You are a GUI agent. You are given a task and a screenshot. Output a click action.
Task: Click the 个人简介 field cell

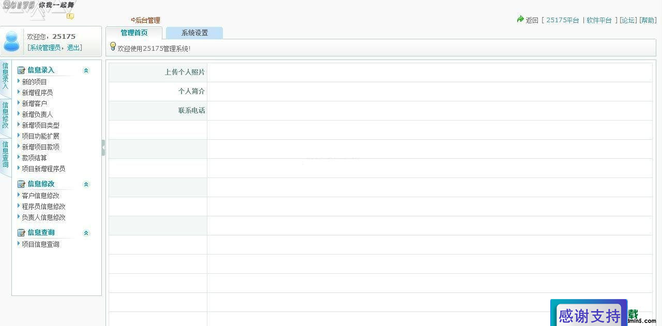[430, 92]
